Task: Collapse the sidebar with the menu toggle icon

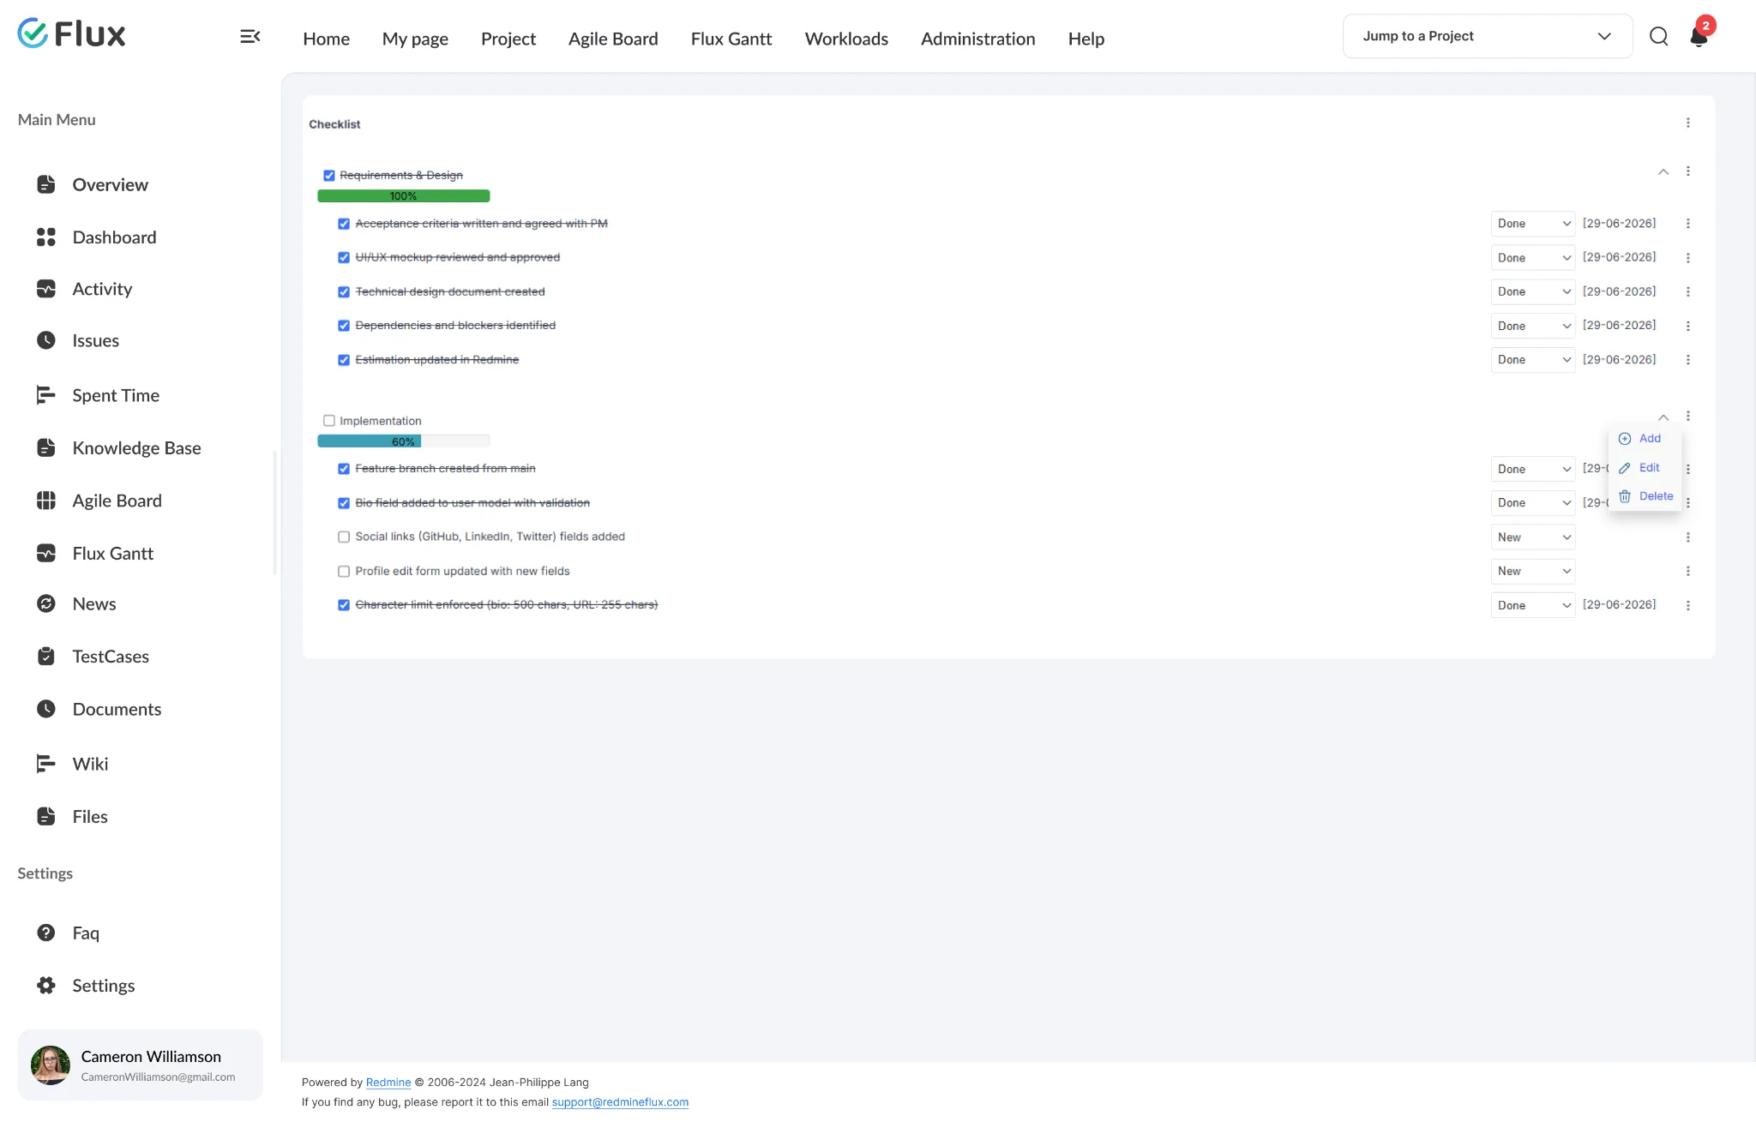Action: (x=250, y=36)
